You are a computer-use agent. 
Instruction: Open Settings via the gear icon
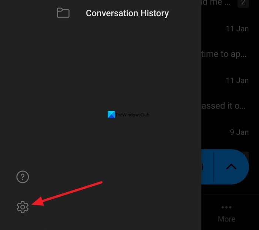click(23, 207)
